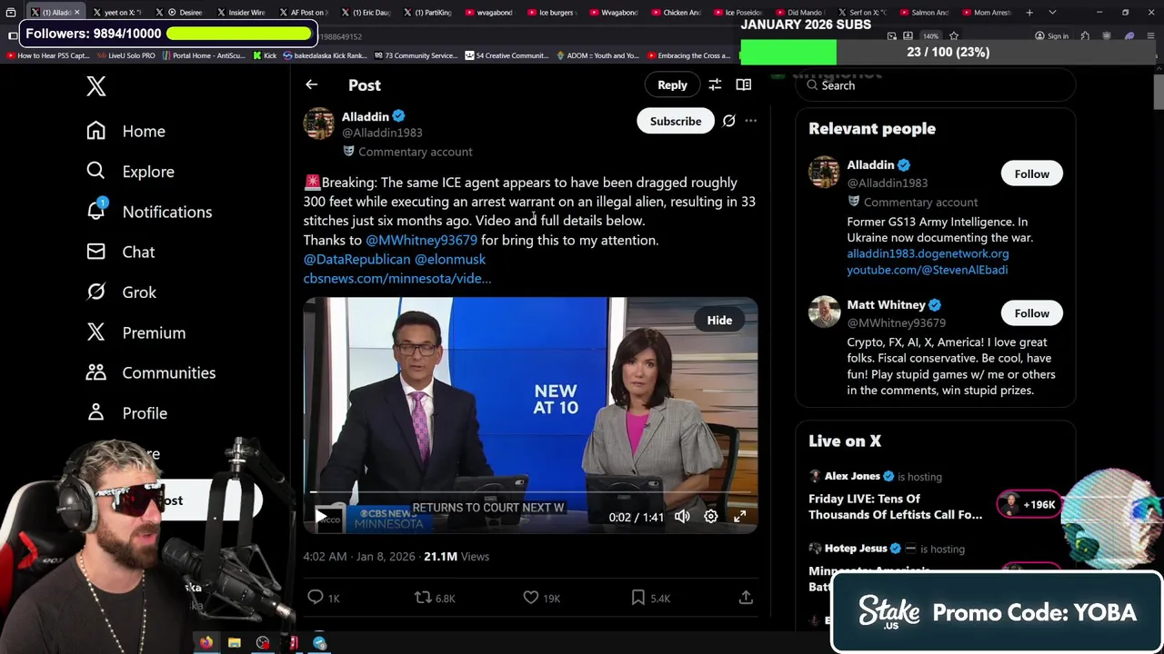
Task: Click the 4:02 AM Jan 8, 2026 timestamp
Action: [359, 557]
